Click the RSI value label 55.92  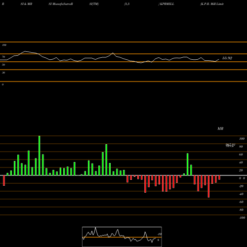click(x=227, y=58)
